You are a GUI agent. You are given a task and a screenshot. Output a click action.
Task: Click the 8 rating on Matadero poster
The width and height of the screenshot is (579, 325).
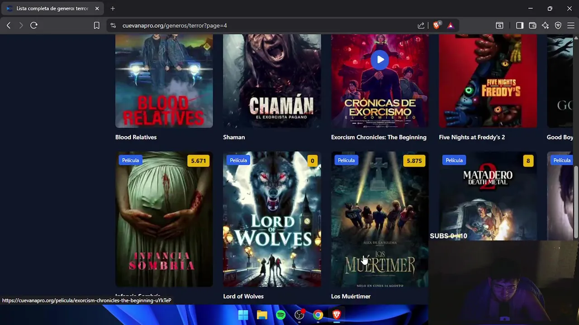(528, 161)
